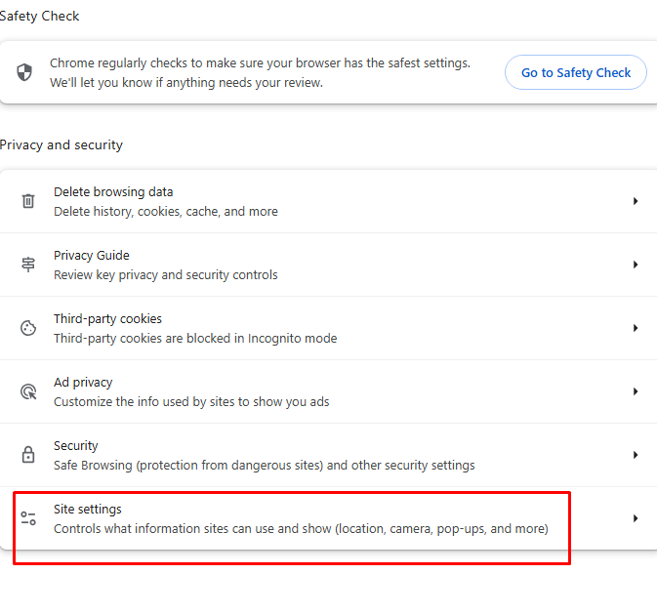Click the Go to Safety Check button
657x615 pixels.
pyautogui.click(x=575, y=72)
